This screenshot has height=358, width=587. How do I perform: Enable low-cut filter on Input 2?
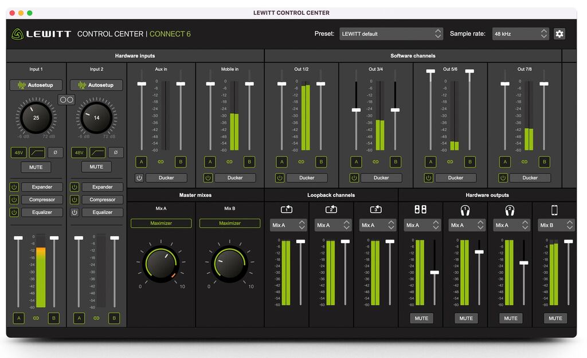click(97, 152)
